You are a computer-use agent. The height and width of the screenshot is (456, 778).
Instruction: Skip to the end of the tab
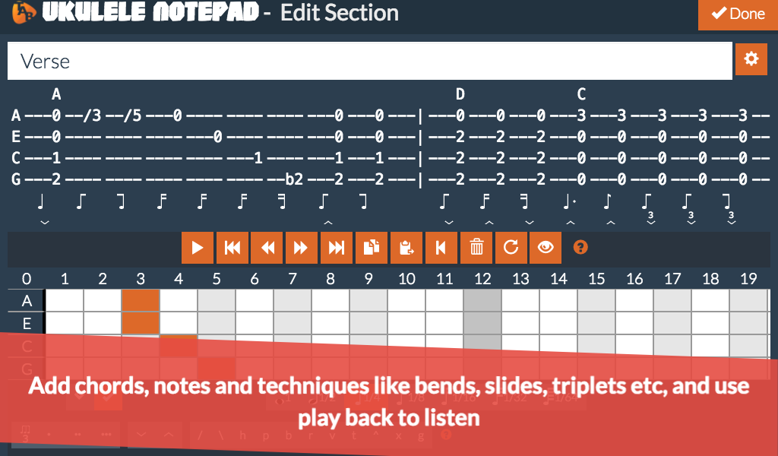point(337,248)
